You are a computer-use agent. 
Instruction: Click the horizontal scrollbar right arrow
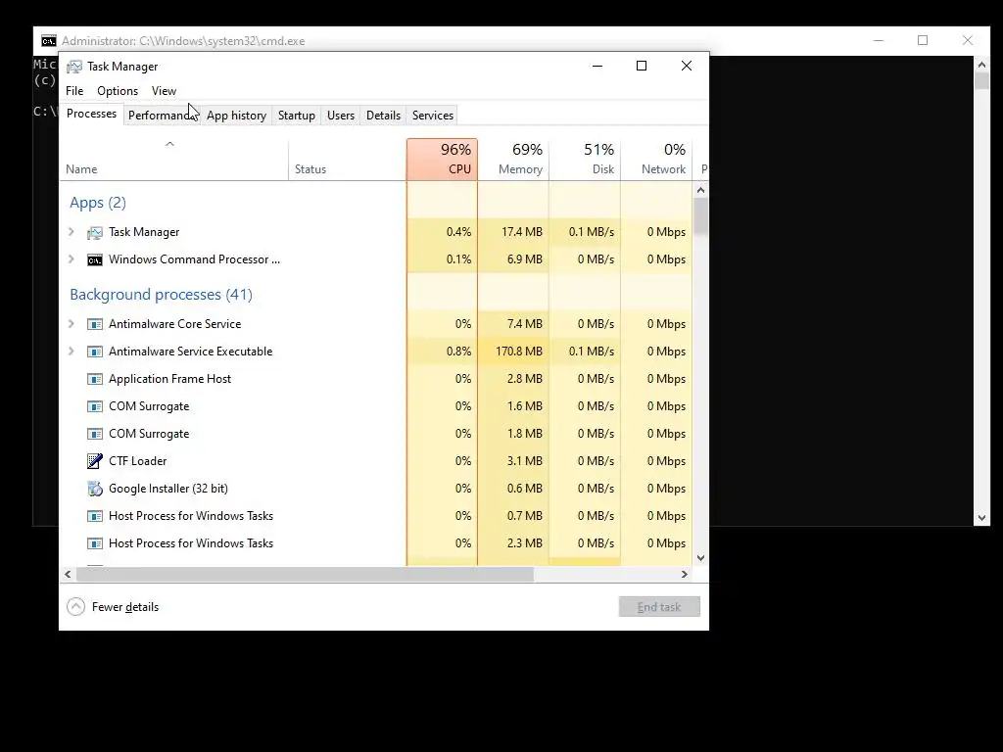click(x=685, y=574)
